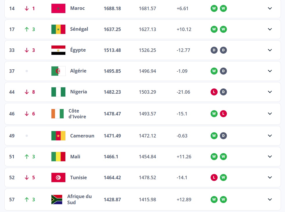Screen dimensions: 285x212
Task: Click the Cameroun flag icon
Action: [58, 136]
